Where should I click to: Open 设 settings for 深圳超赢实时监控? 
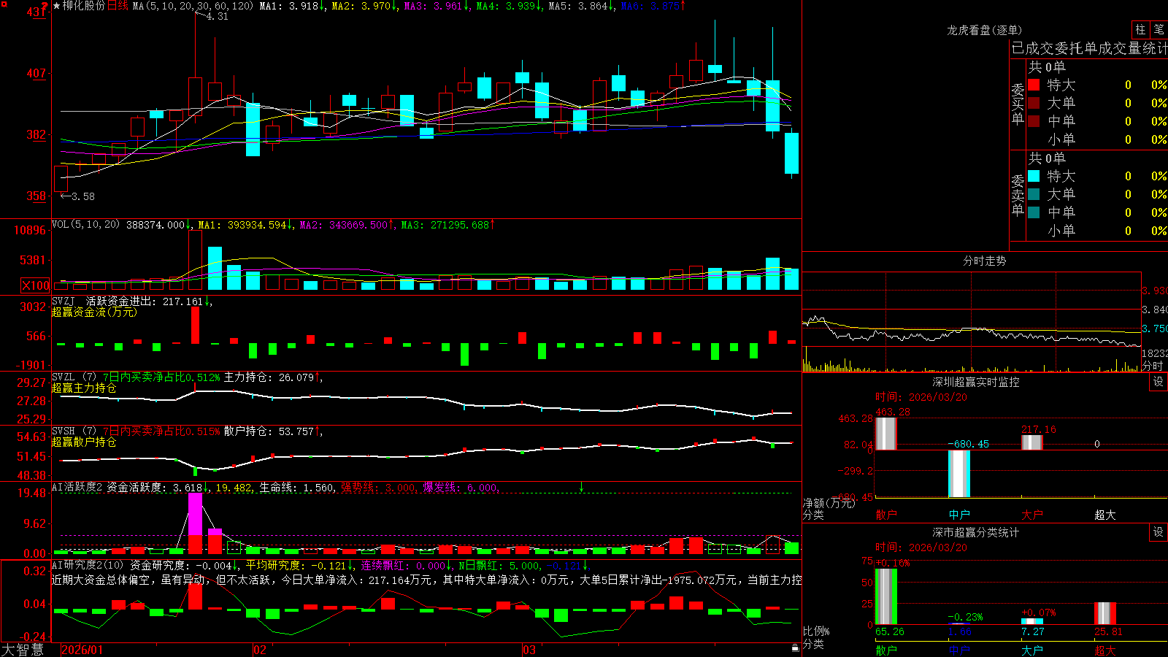[1159, 382]
